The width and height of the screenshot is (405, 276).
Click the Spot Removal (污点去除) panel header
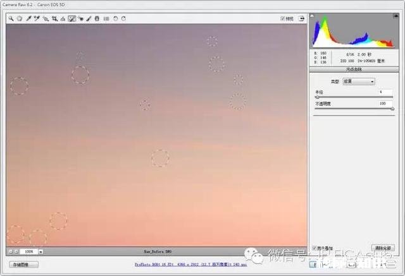tap(354, 69)
